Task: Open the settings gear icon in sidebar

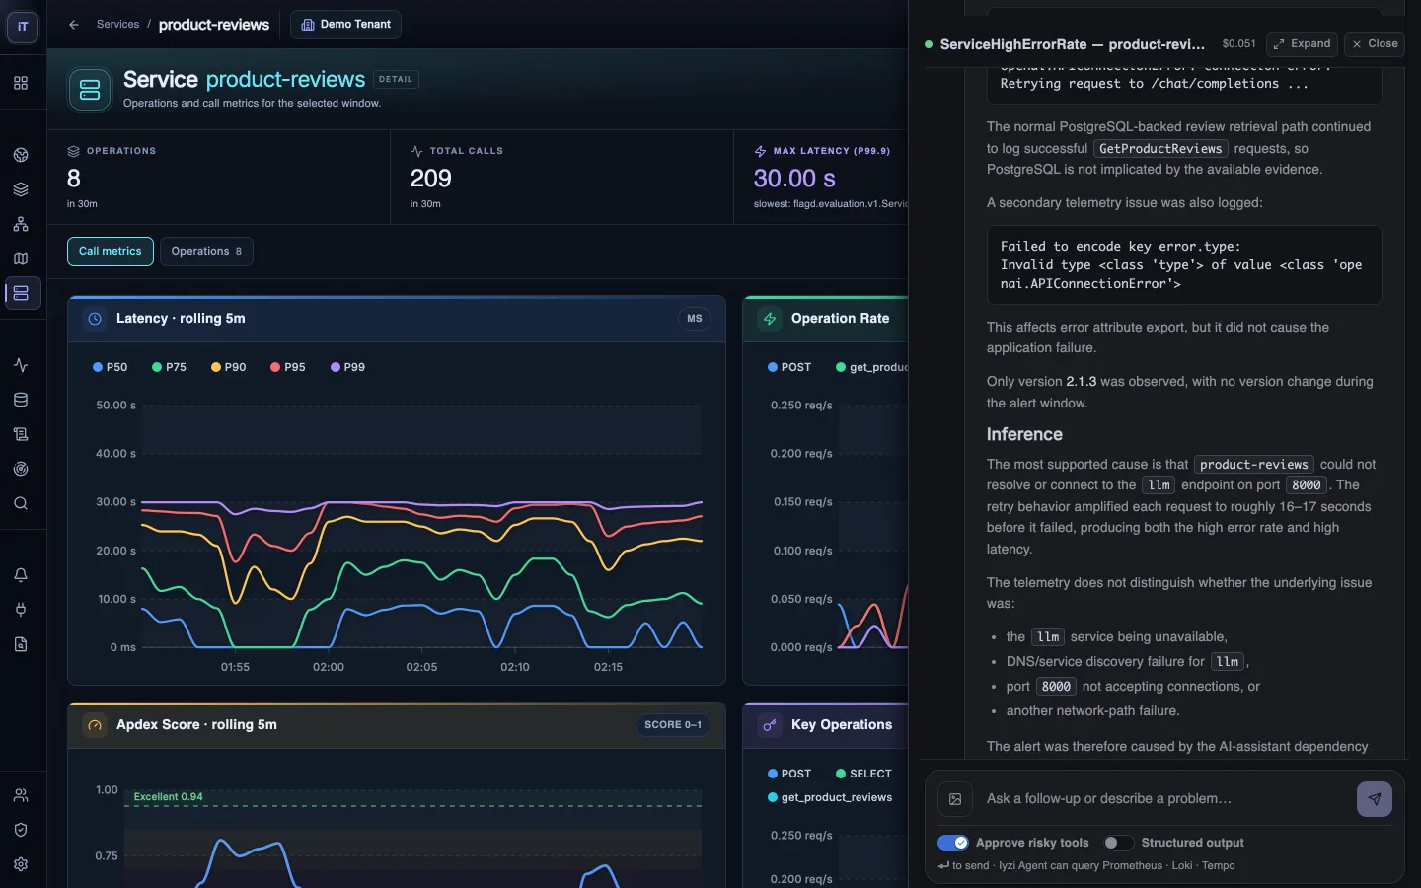Action: pyautogui.click(x=21, y=864)
